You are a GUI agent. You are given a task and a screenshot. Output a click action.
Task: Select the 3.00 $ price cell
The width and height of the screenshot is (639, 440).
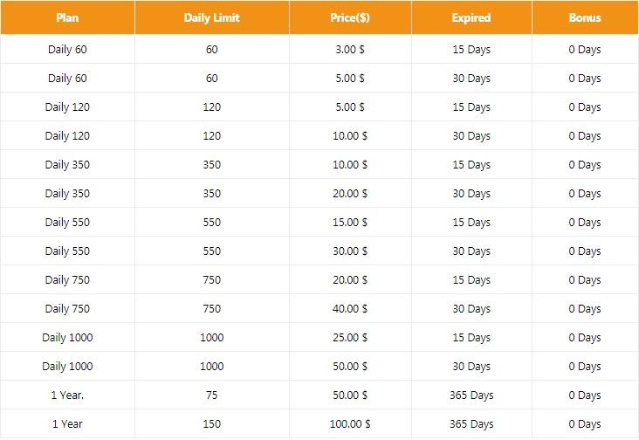tap(350, 50)
